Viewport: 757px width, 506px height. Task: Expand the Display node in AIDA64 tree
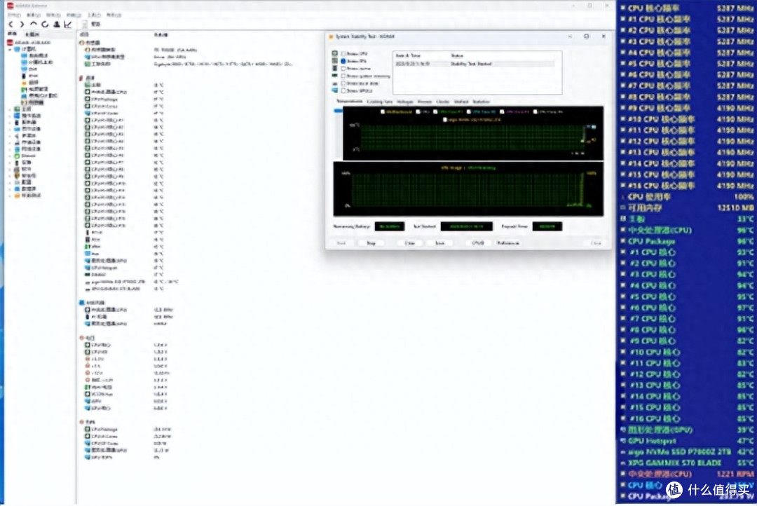click(x=10, y=130)
